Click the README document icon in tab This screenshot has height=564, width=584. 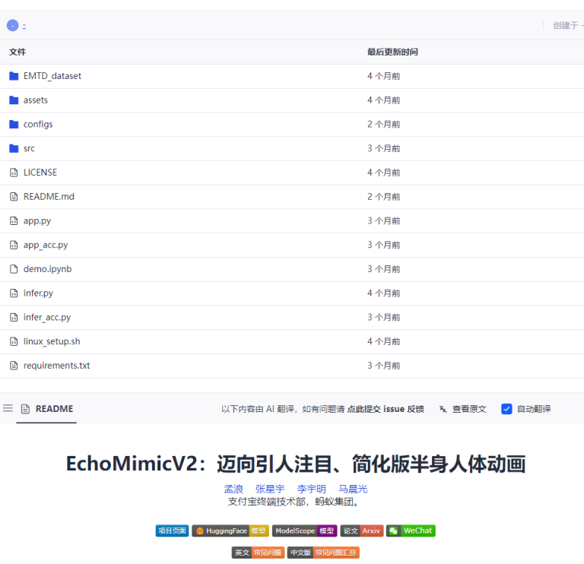pyautogui.click(x=25, y=409)
